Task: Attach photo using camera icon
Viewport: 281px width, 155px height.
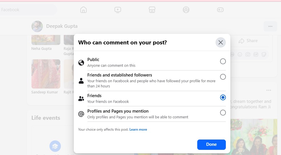Action: pyautogui.click(x=248, y=54)
